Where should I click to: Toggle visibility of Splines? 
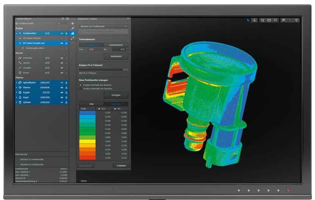[x=62, y=63]
